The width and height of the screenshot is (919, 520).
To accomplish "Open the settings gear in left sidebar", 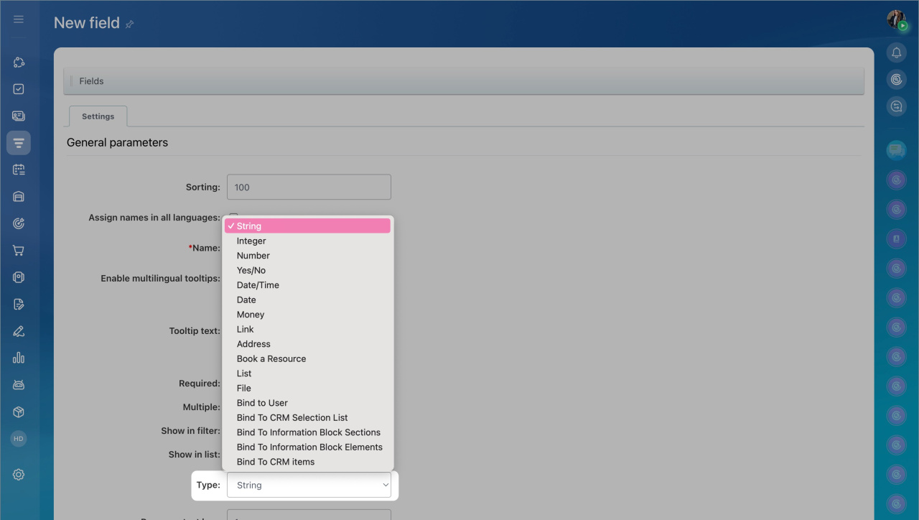I will pyautogui.click(x=19, y=475).
